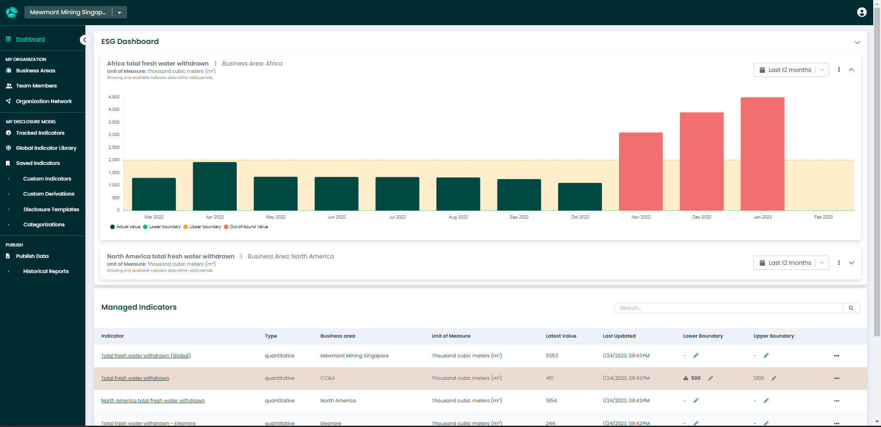Toggle the Actual value legend entry
The height and width of the screenshot is (427, 881).
(124, 227)
